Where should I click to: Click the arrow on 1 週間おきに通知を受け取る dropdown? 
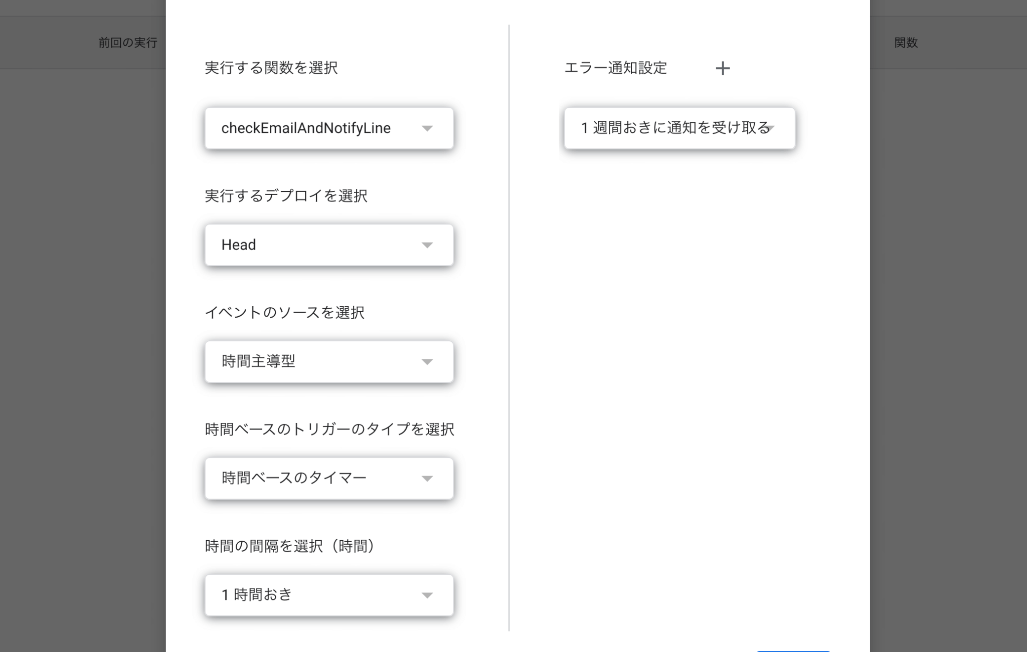(x=770, y=128)
